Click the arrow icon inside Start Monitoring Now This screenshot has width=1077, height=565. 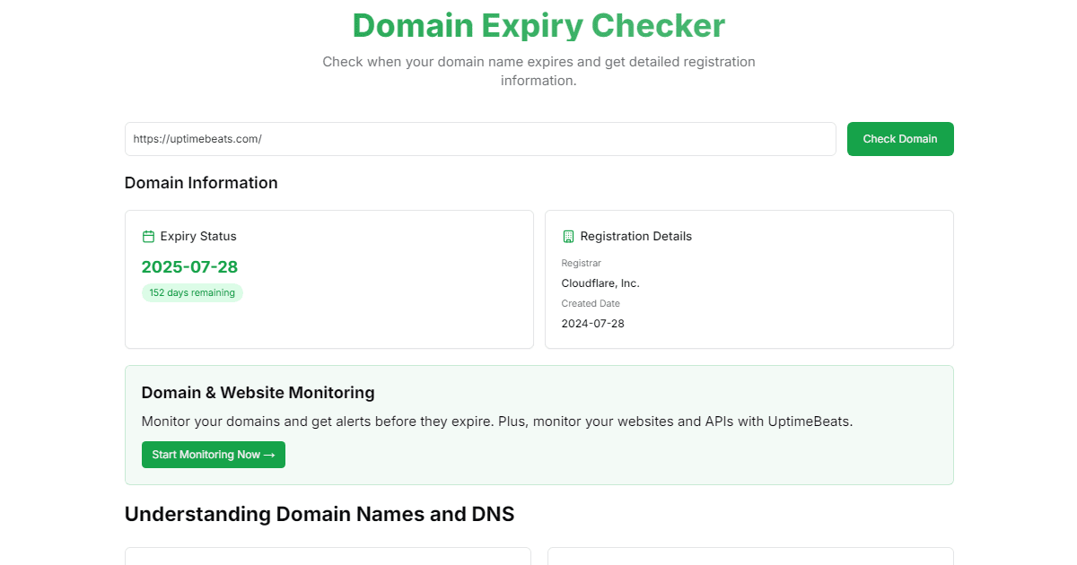[272, 455]
